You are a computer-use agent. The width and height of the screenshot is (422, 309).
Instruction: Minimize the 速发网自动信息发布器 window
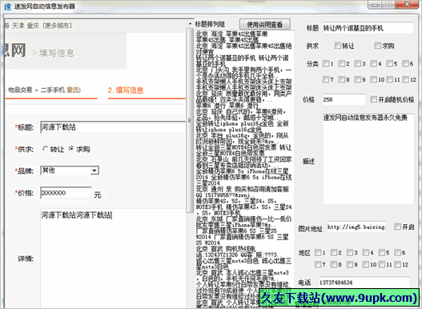pyautogui.click(x=376, y=5)
